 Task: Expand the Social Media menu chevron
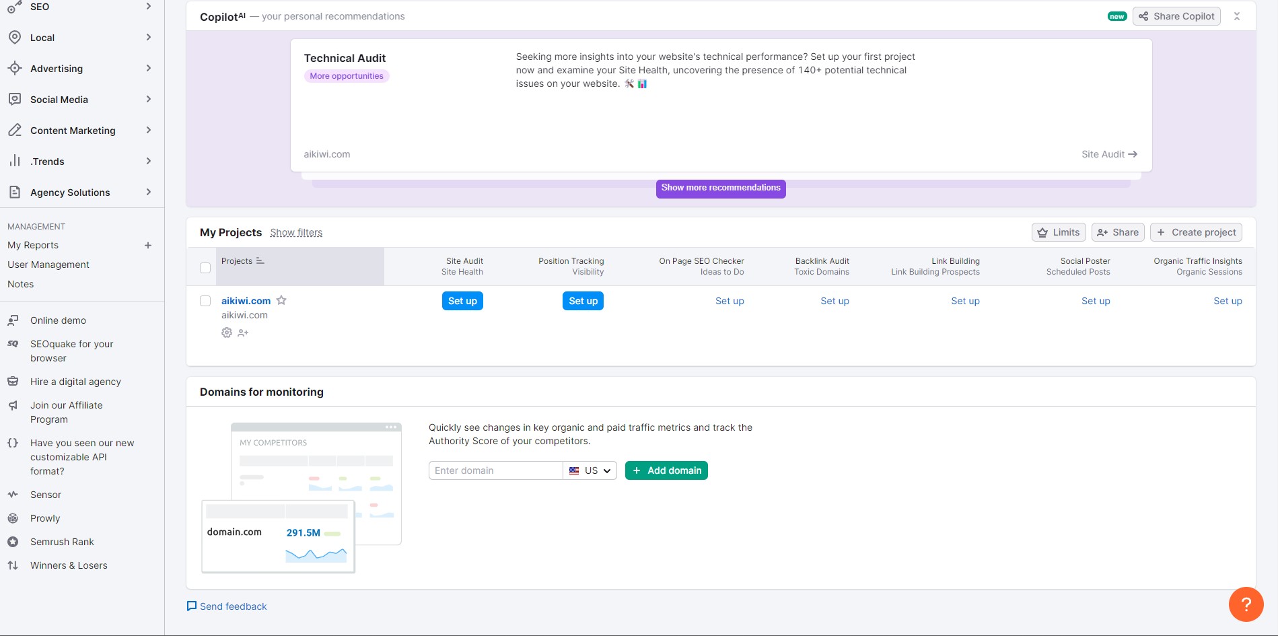tap(149, 100)
